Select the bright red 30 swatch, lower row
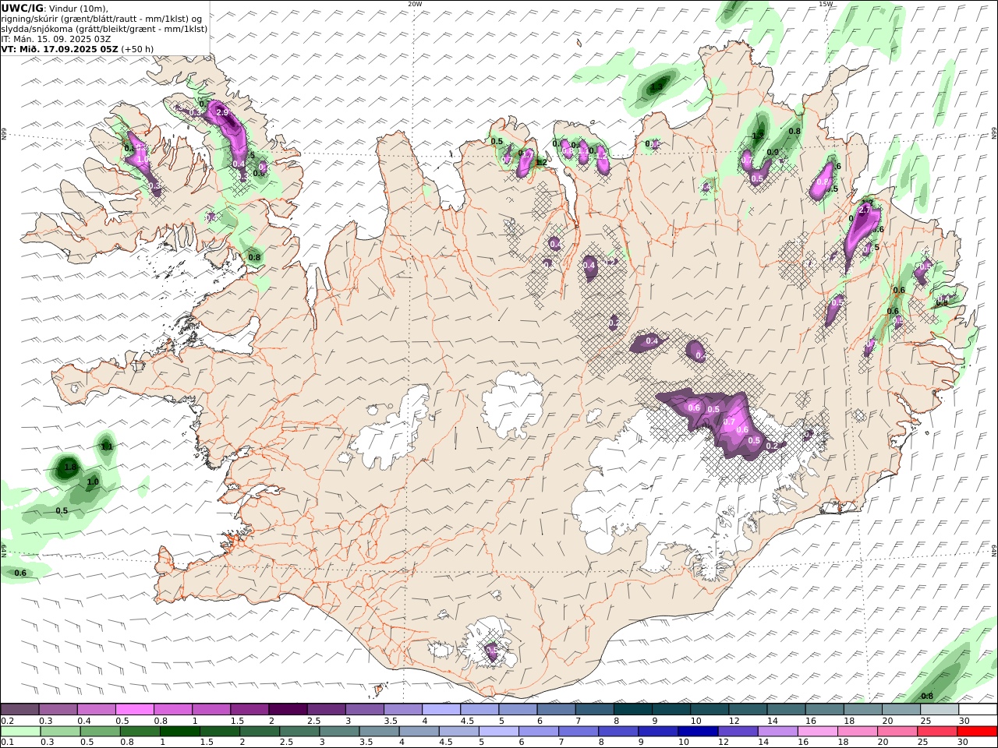This screenshot has width=998, height=748. 976,731
